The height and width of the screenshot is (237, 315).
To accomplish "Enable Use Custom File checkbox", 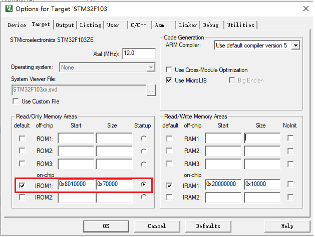I will [16, 101].
